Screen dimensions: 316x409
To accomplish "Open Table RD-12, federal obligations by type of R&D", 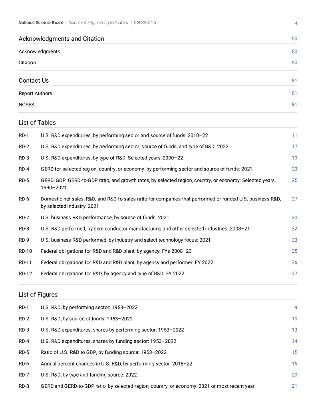I will click(x=112, y=274).
